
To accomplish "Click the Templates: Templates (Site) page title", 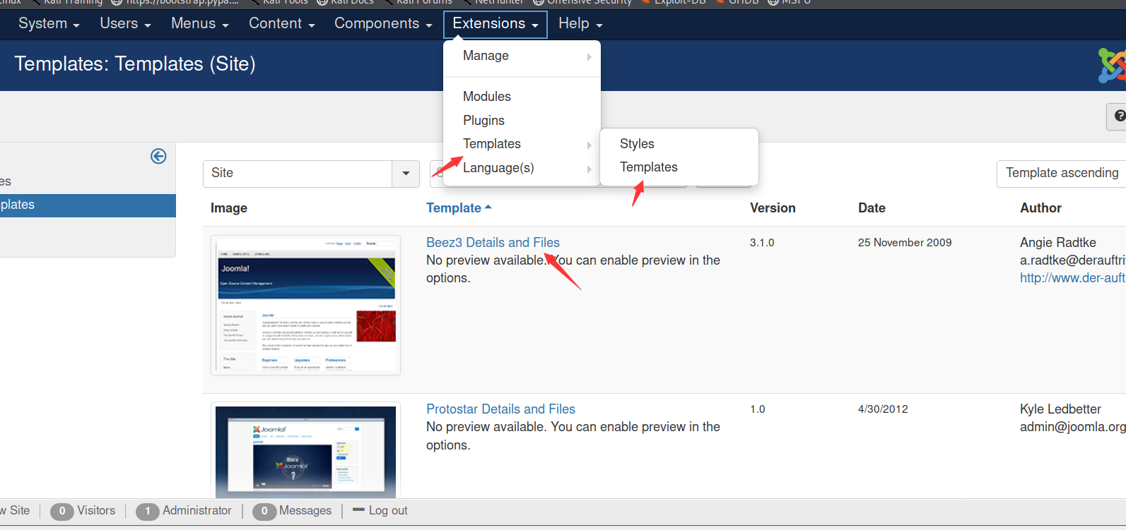I will point(135,64).
